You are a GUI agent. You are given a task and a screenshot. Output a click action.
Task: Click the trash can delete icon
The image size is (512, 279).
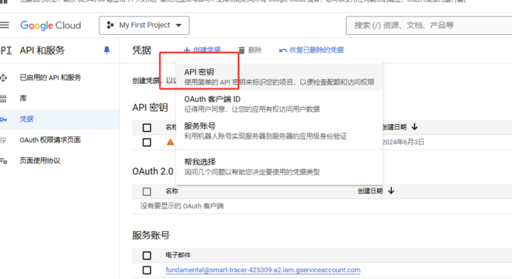point(241,50)
